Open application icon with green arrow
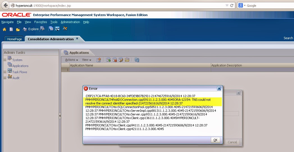This screenshot has height=152, width=294. click(108, 60)
